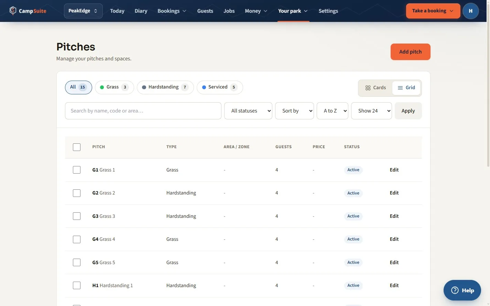Click the Apply filters button
490x306 pixels.
point(408,111)
